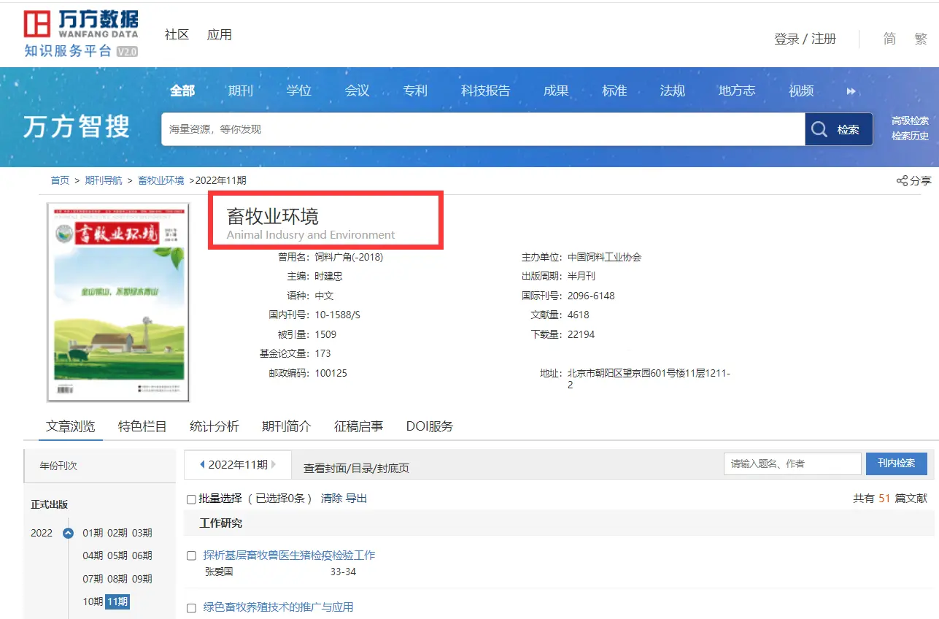
Task: Select issue 06期
Action: [x=142, y=555]
